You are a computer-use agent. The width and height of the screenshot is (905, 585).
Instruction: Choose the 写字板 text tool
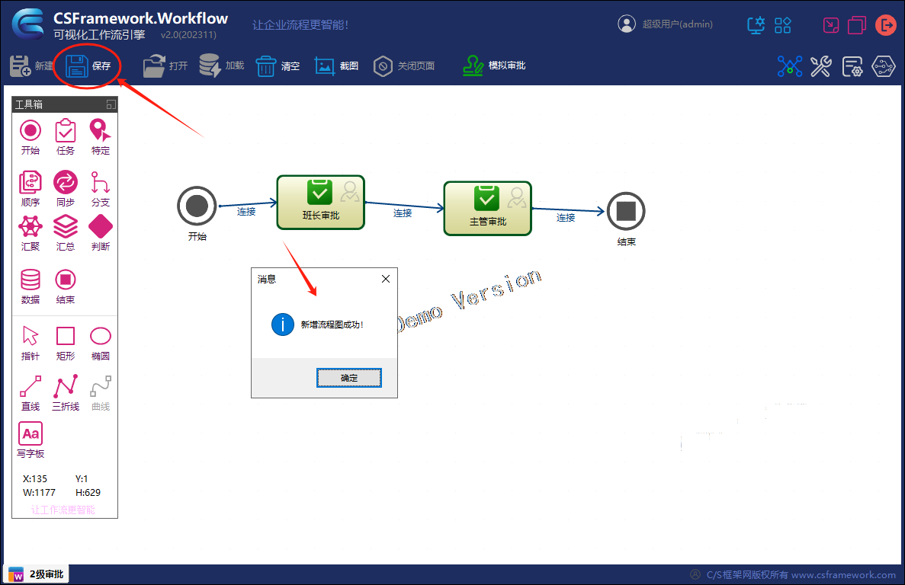pyautogui.click(x=30, y=440)
